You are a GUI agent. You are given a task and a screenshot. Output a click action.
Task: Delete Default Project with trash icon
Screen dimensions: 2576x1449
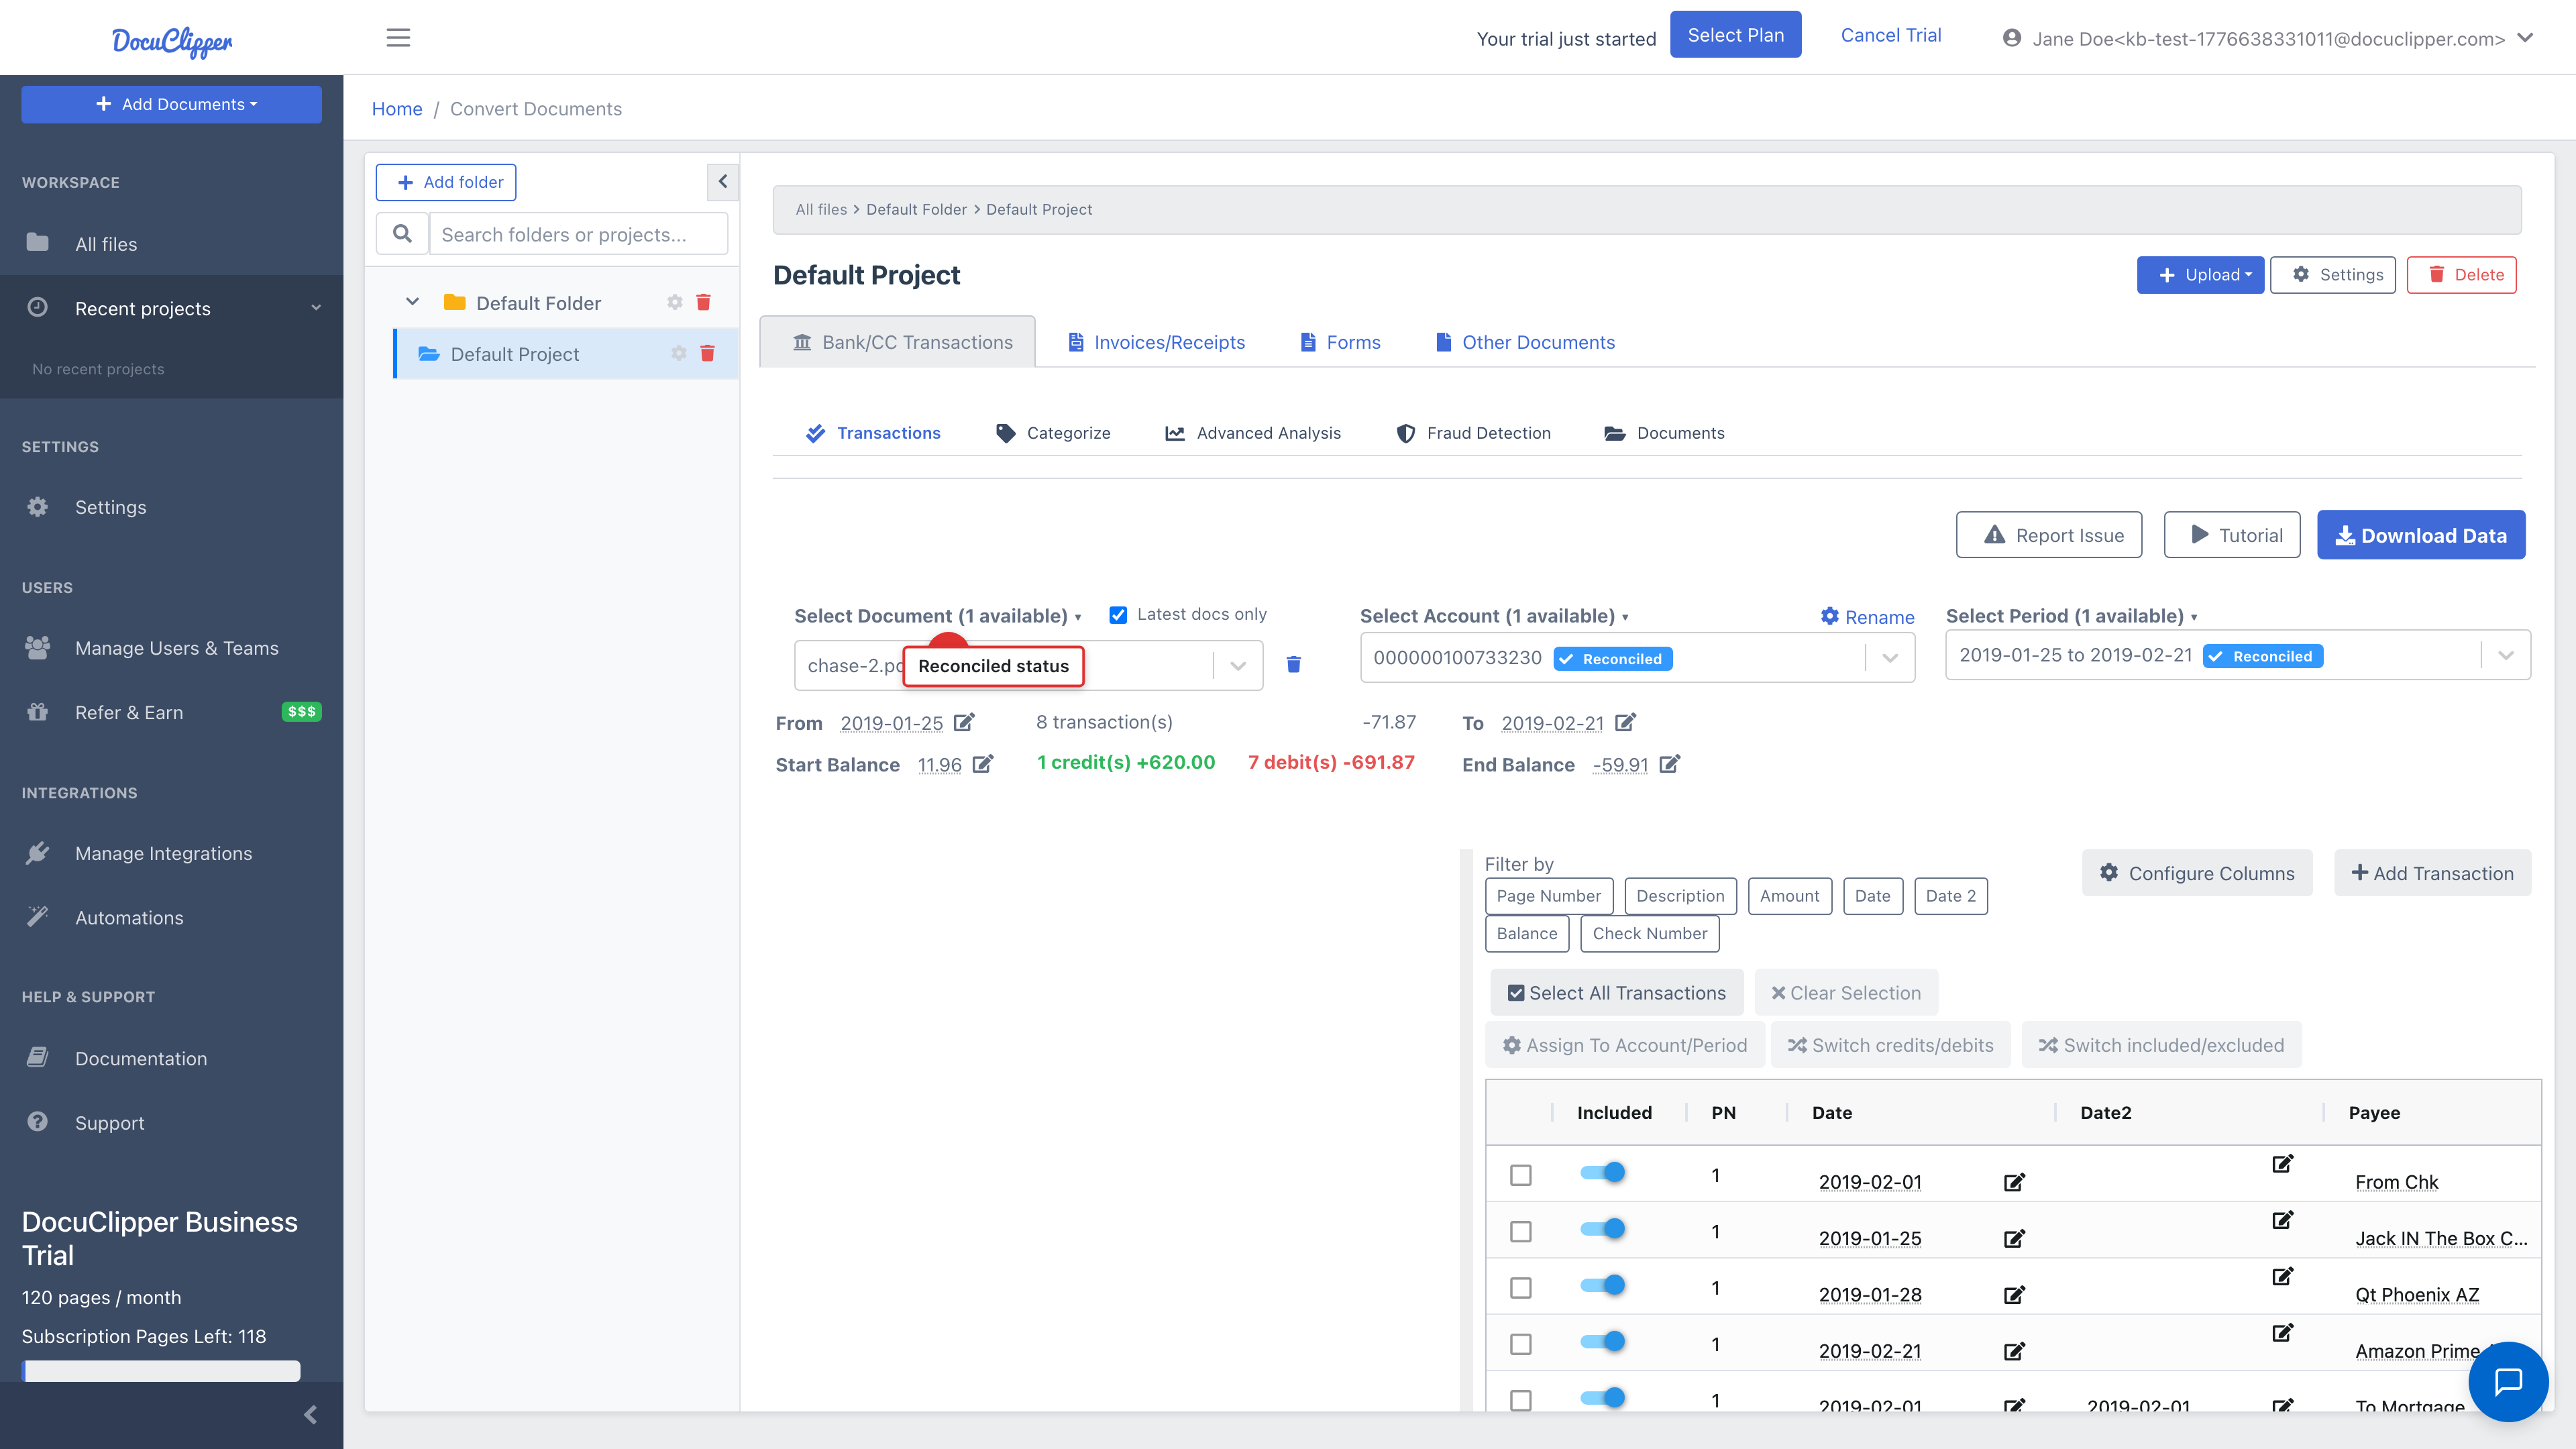707,353
